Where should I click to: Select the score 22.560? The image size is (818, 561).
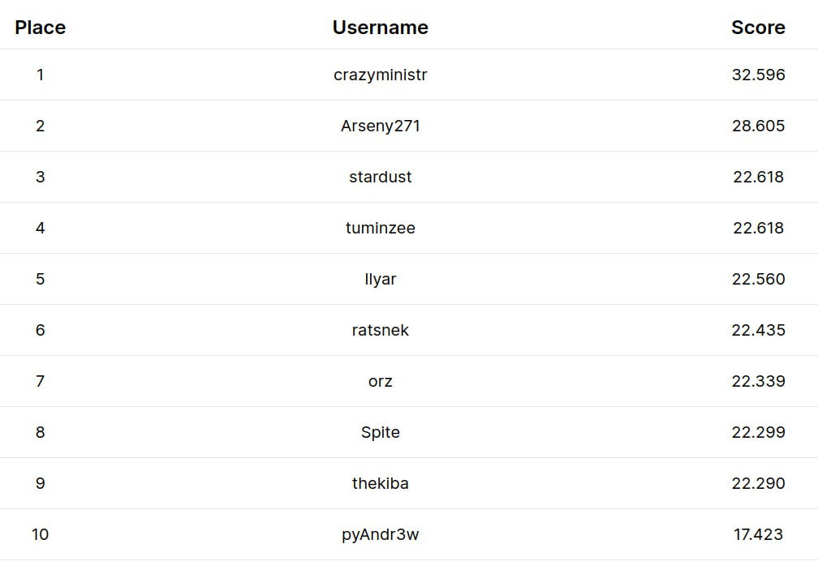(758, 279)
